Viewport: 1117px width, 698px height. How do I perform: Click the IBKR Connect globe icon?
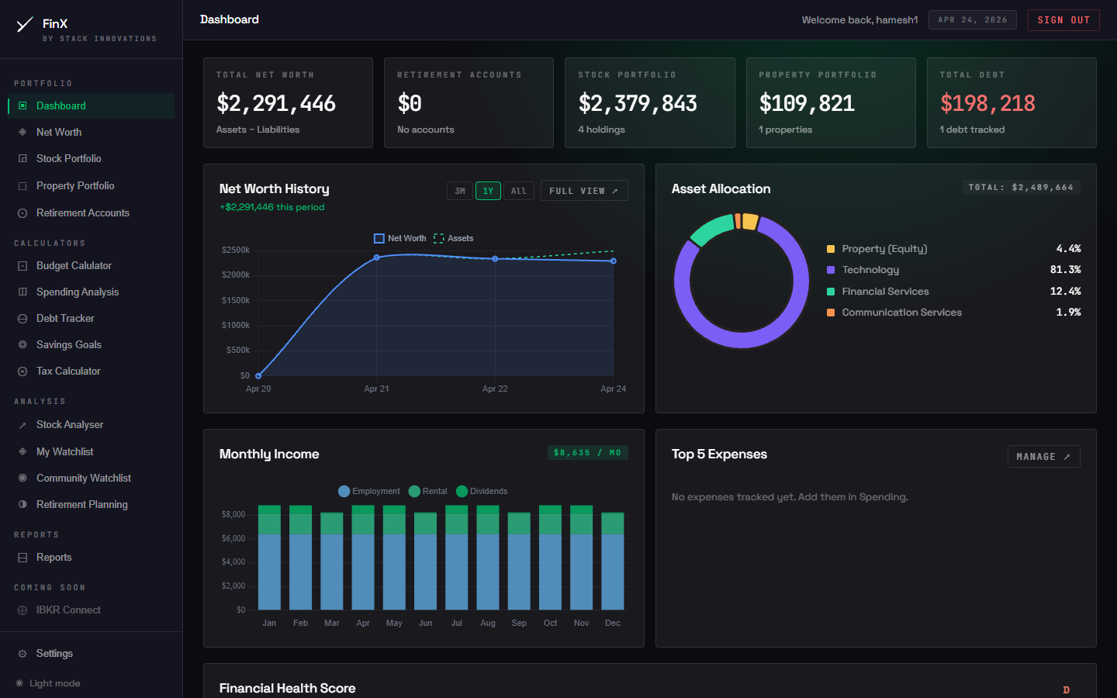pos(22,610)
